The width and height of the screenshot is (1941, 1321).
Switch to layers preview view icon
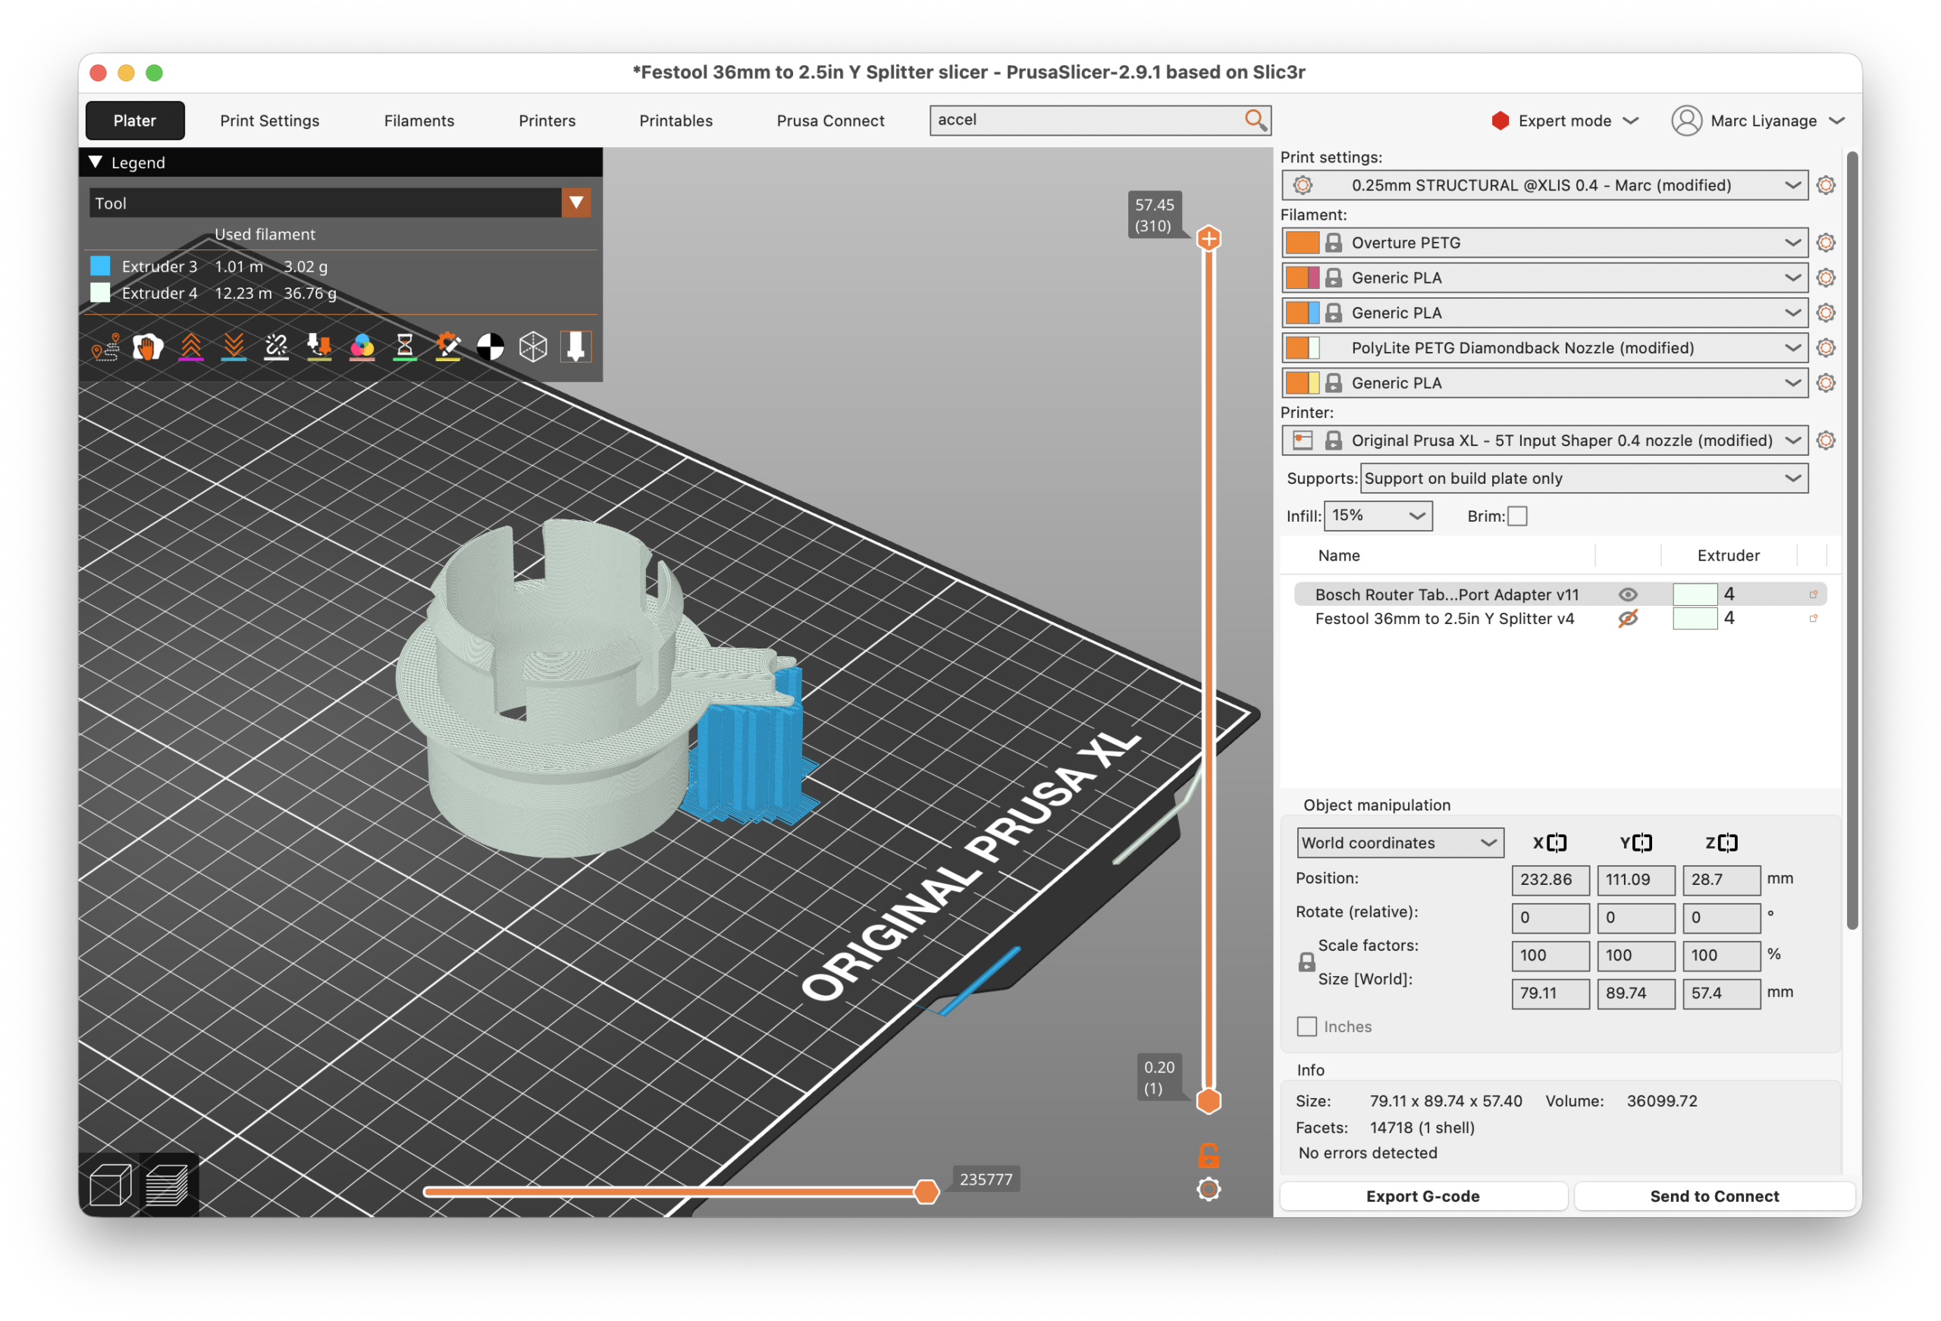point(167,1184)
